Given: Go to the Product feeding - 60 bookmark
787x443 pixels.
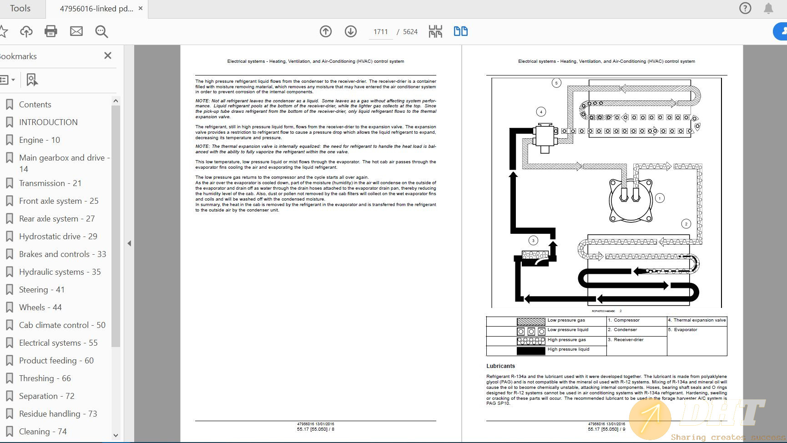Looking at the screenshot, I should 56,360.
